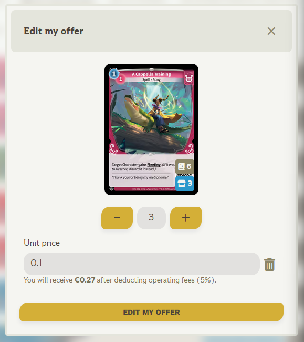Click the marketplace shop badge showing 3
This screenshot has width=304, height=342.
[185, 184]
